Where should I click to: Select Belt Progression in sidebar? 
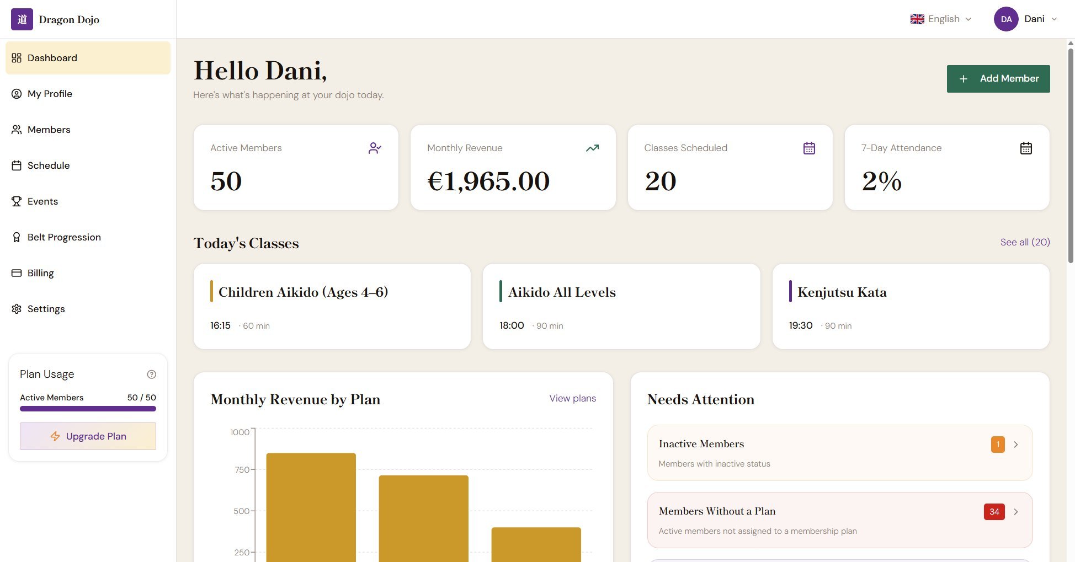pos(88,237)
